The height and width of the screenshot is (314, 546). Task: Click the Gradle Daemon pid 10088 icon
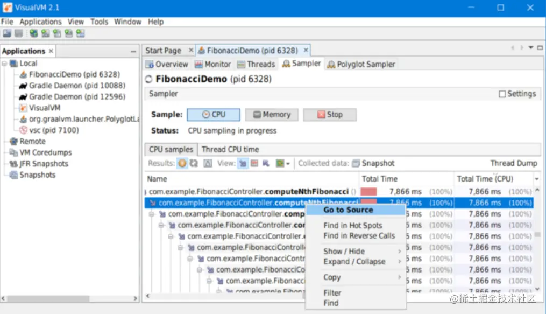(x=23, y=86)
